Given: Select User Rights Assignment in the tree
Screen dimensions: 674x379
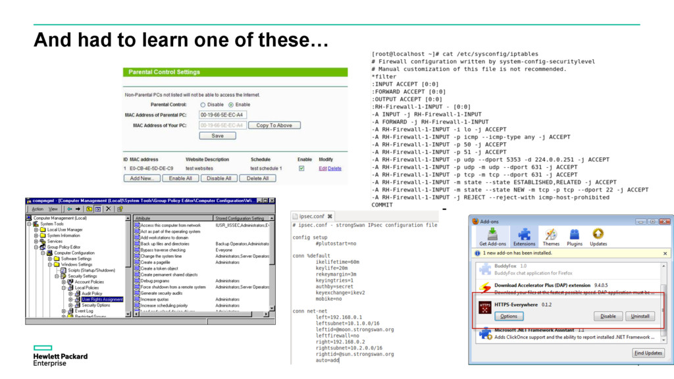Looking at the screenshot, I should tap(102, 299).
